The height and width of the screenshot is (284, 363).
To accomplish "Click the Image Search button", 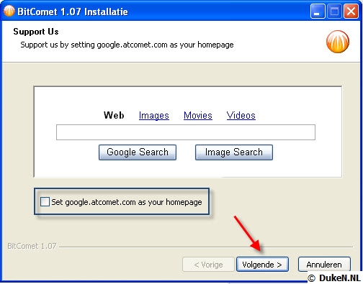I will point(234,152).
